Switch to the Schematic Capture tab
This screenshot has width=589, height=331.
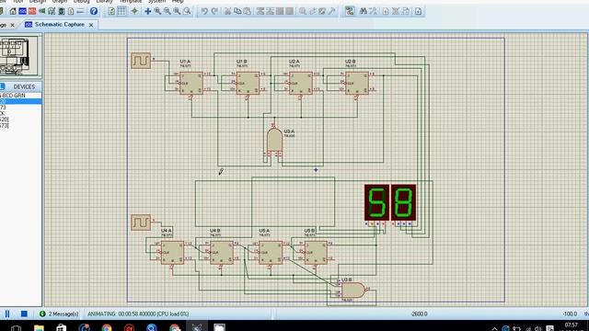point(59,25)
